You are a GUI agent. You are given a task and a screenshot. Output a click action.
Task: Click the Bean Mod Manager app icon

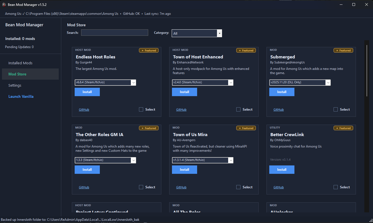coord(4,4)
